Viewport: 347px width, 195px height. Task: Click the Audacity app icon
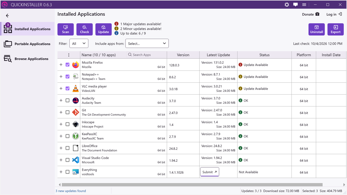coord(76,100)
